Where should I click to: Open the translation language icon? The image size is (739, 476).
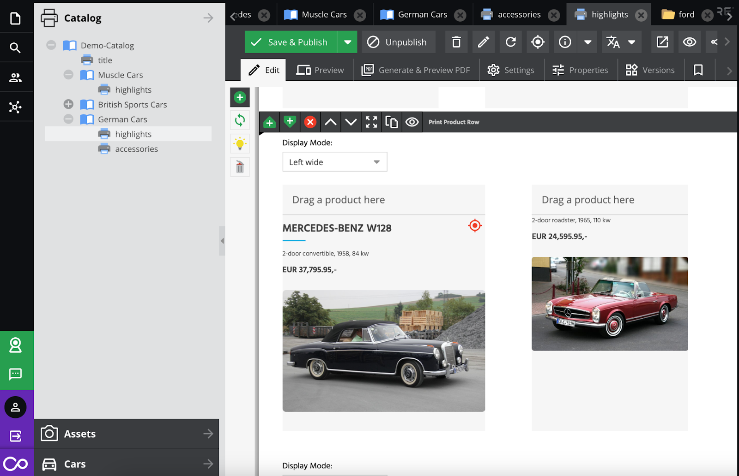tap(613, 42)
